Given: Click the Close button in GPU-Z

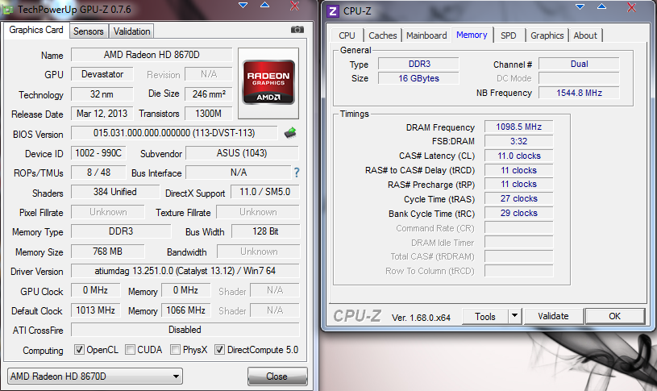Looking at the screenshot, I should (277, 376).
